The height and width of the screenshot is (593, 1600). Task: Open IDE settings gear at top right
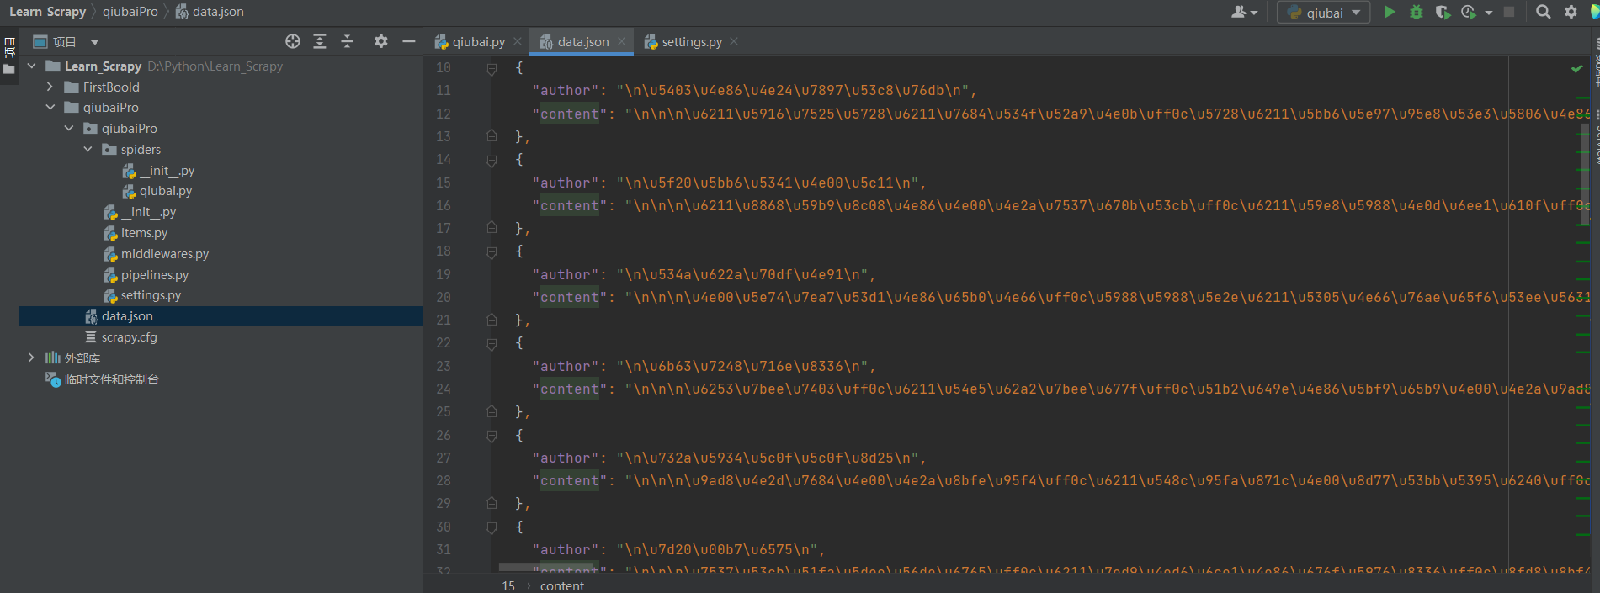coord(1571,12)
